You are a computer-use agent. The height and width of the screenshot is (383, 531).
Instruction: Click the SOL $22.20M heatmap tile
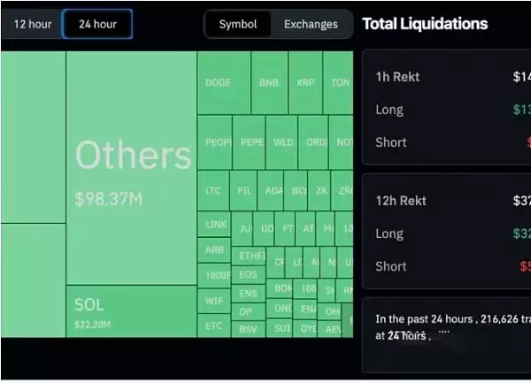[131, 310]
